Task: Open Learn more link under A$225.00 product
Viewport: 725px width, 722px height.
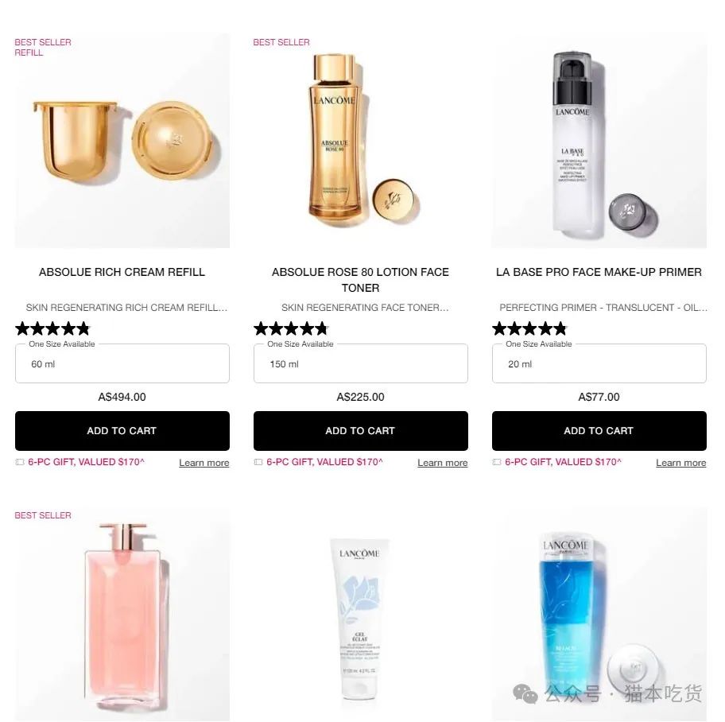Action: pos(443,463)
